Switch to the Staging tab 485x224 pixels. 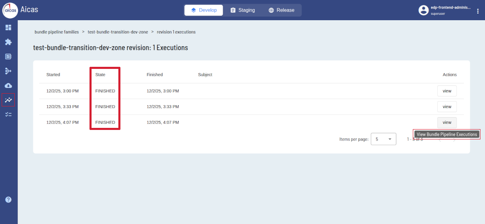click(242, 10)
